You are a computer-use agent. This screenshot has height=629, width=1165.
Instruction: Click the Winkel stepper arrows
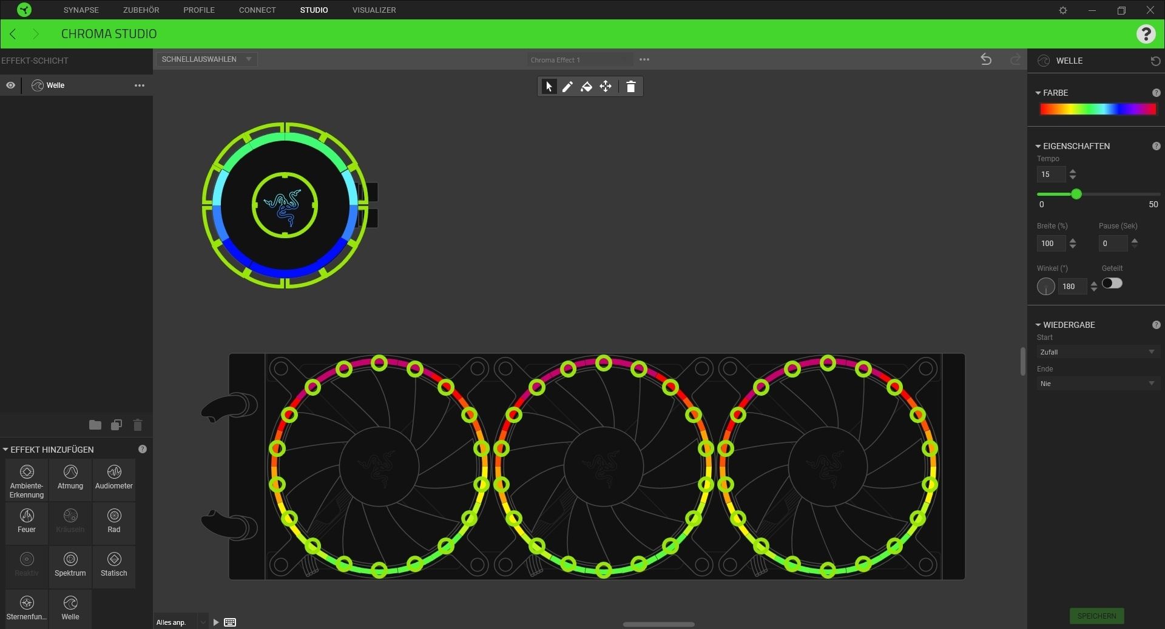pos(1094,286)
